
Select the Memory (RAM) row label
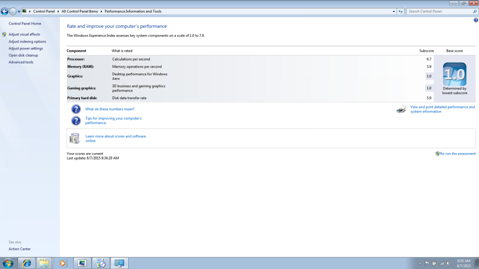[80, 67]
